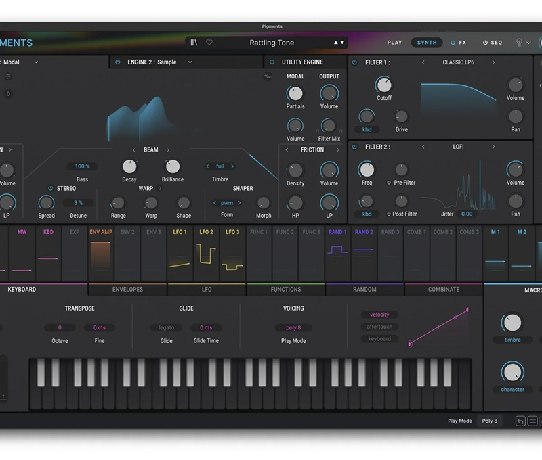
Task: Click the Filter 1 Cutoff knob
Action: click(x=384, y=85)
